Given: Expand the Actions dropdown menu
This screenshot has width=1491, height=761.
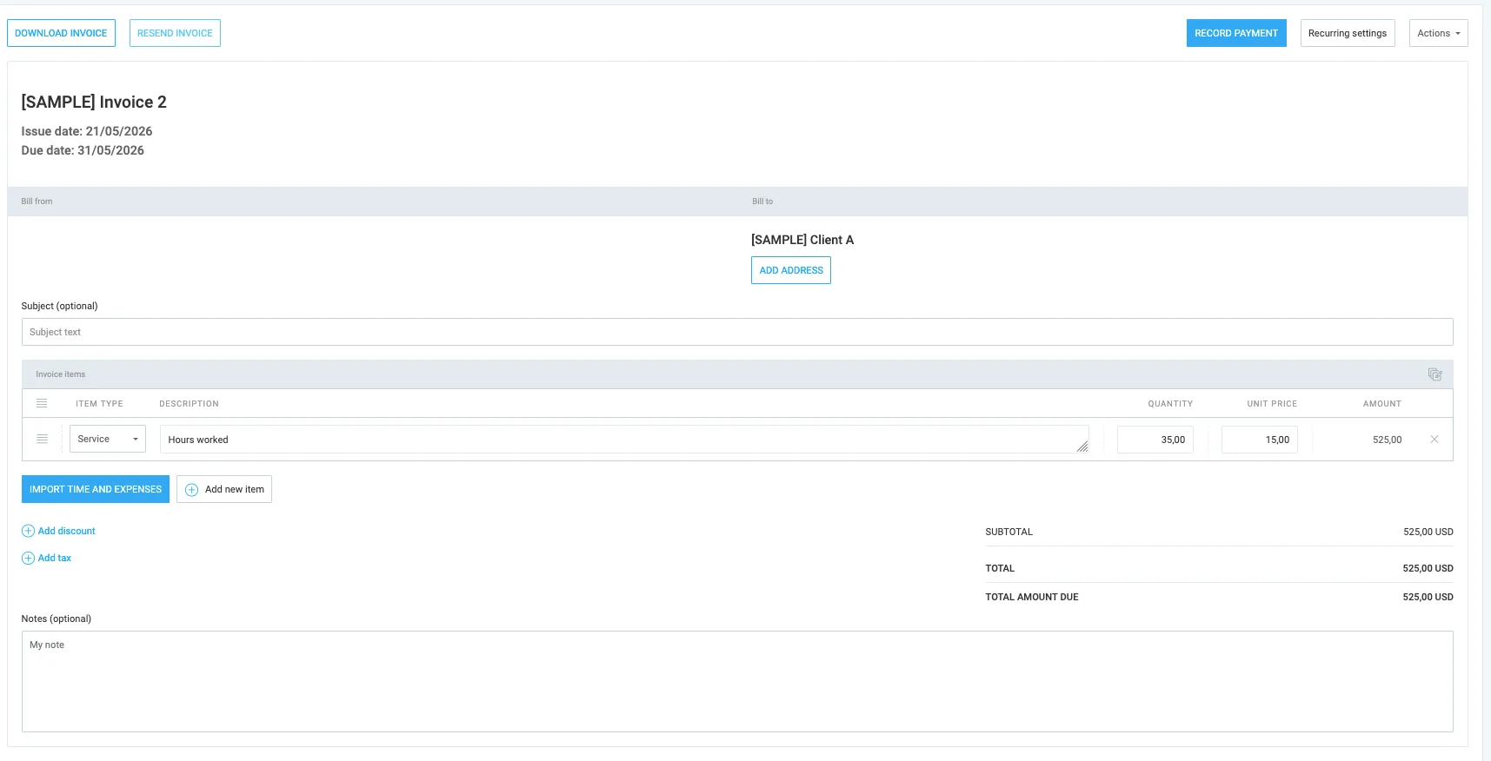Looking at the screenshot, I should tap(1438, 33).
